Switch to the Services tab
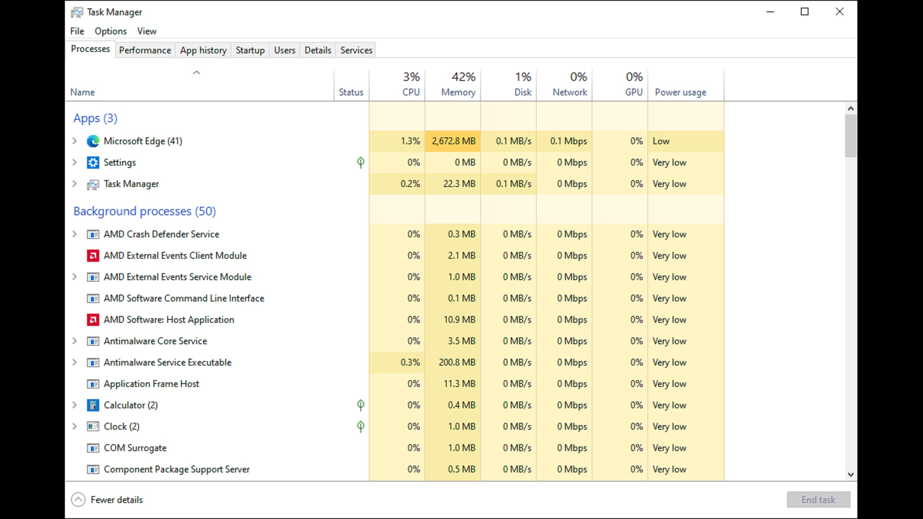923x519 pixels. point(357,50)
